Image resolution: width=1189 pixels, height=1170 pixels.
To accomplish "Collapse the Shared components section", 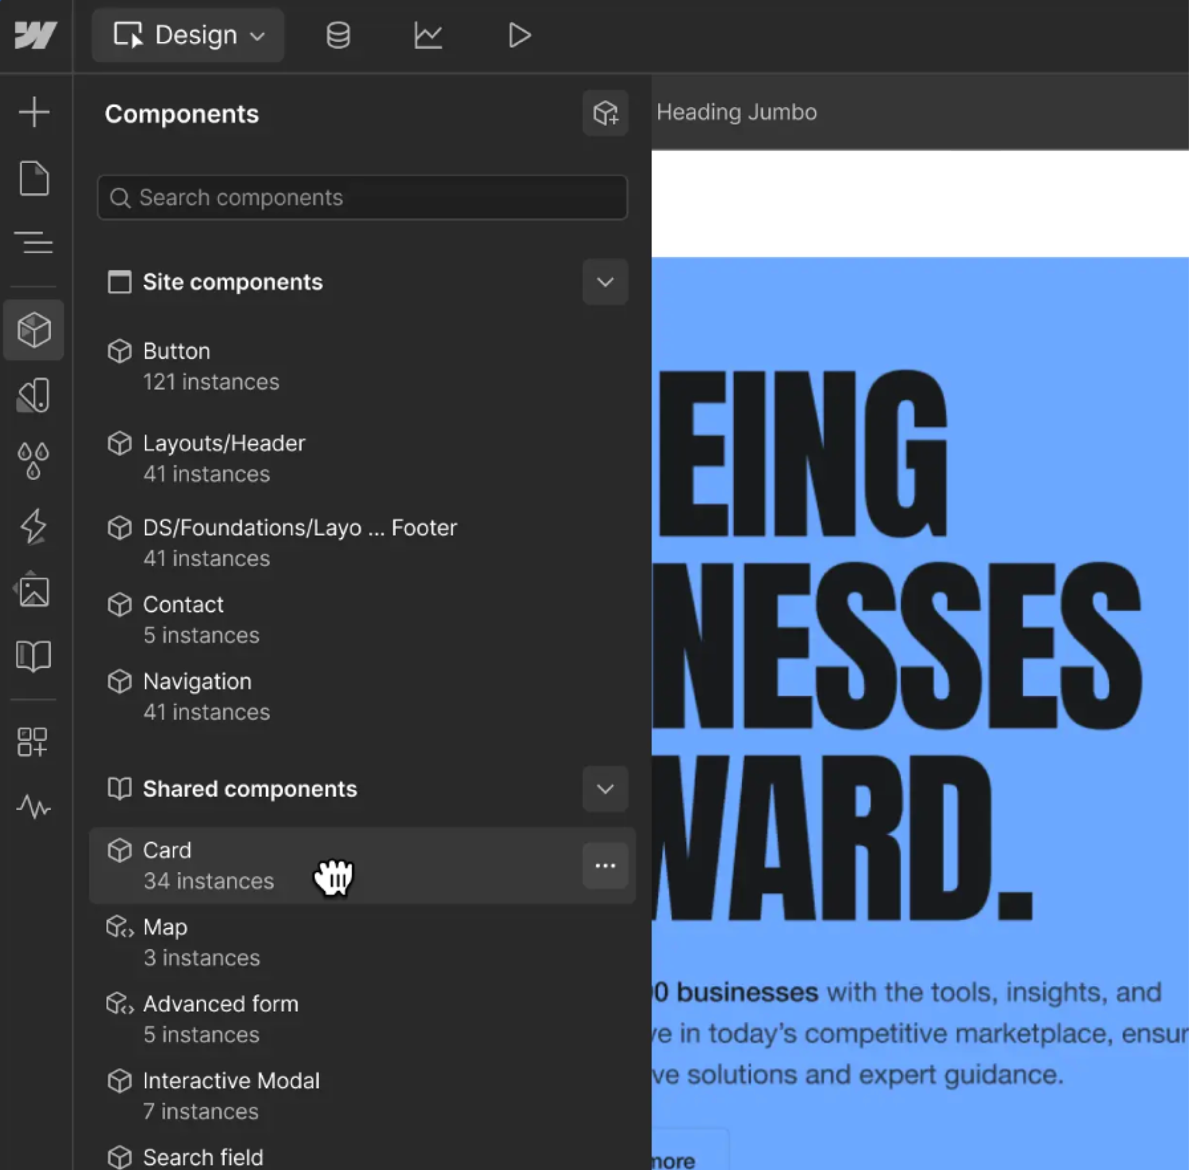I will (605, 789).
